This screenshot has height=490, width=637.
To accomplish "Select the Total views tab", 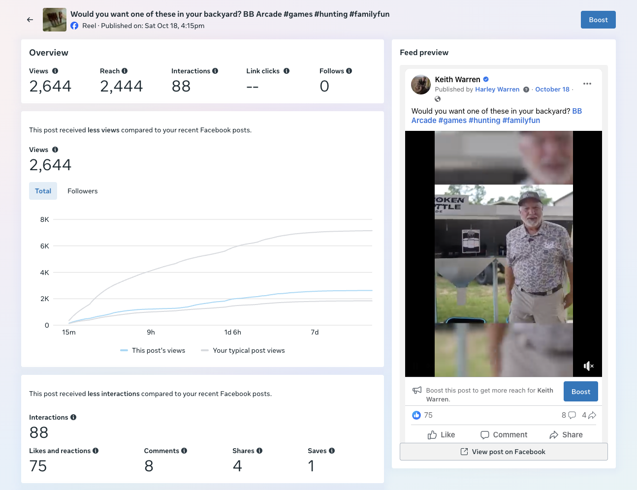I will click(43, 191).
